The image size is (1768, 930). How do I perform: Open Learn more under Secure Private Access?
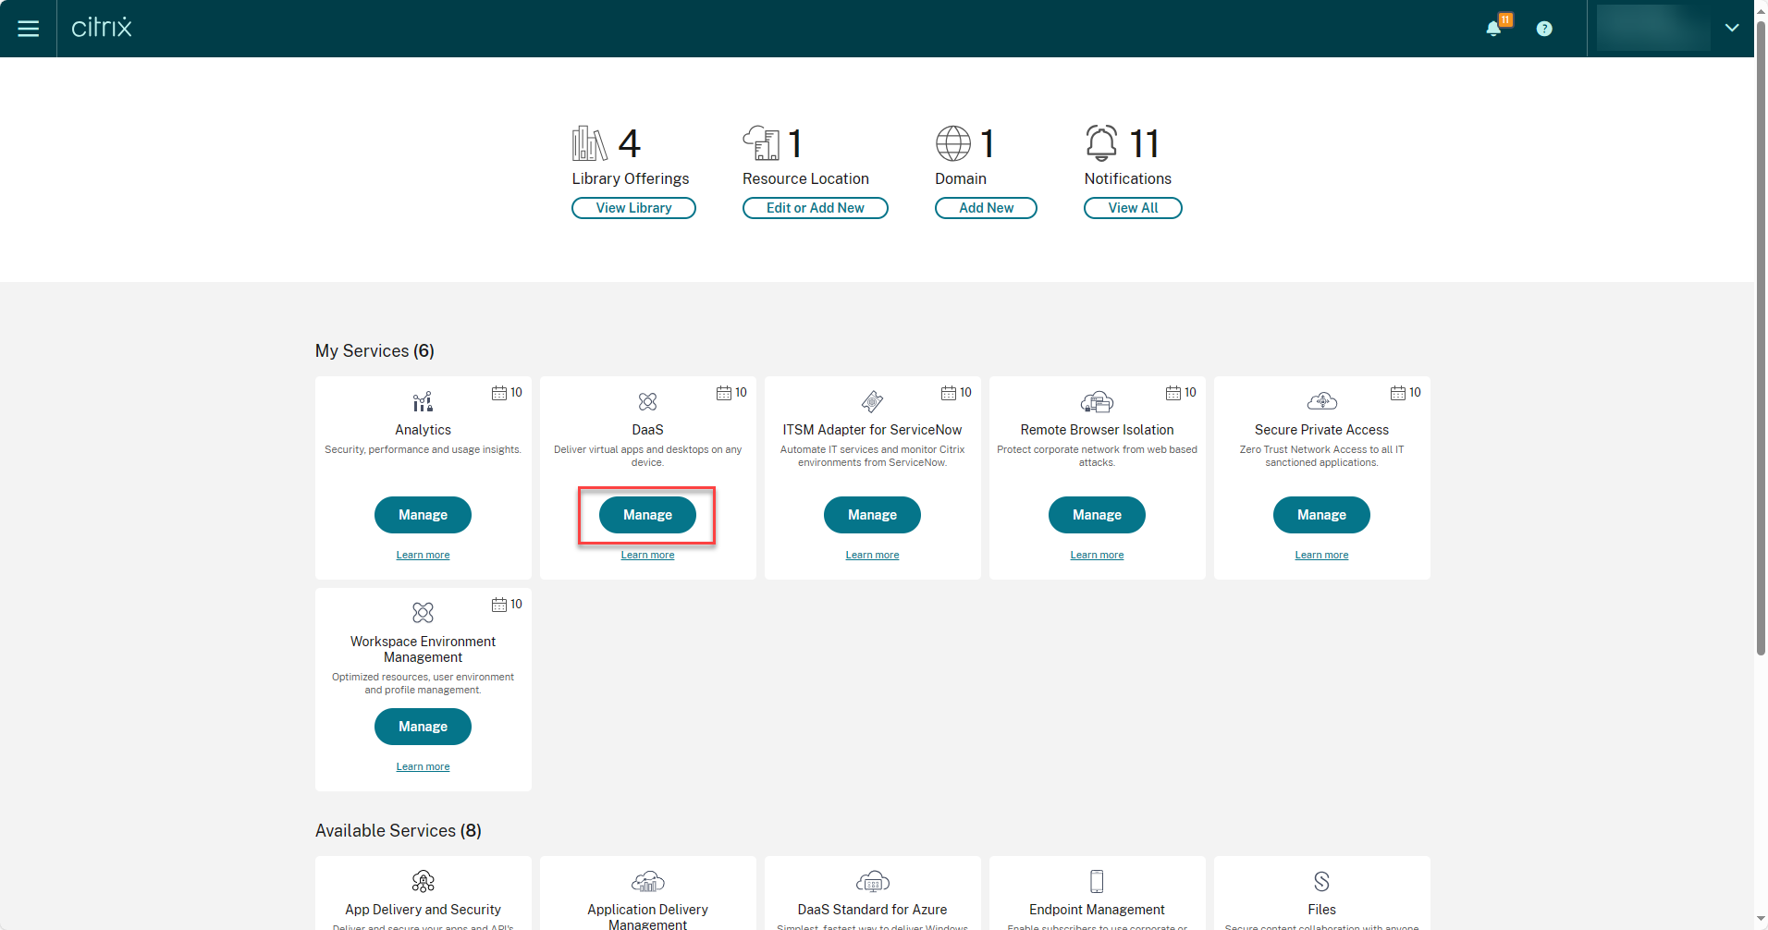[x=1321, y=555]
